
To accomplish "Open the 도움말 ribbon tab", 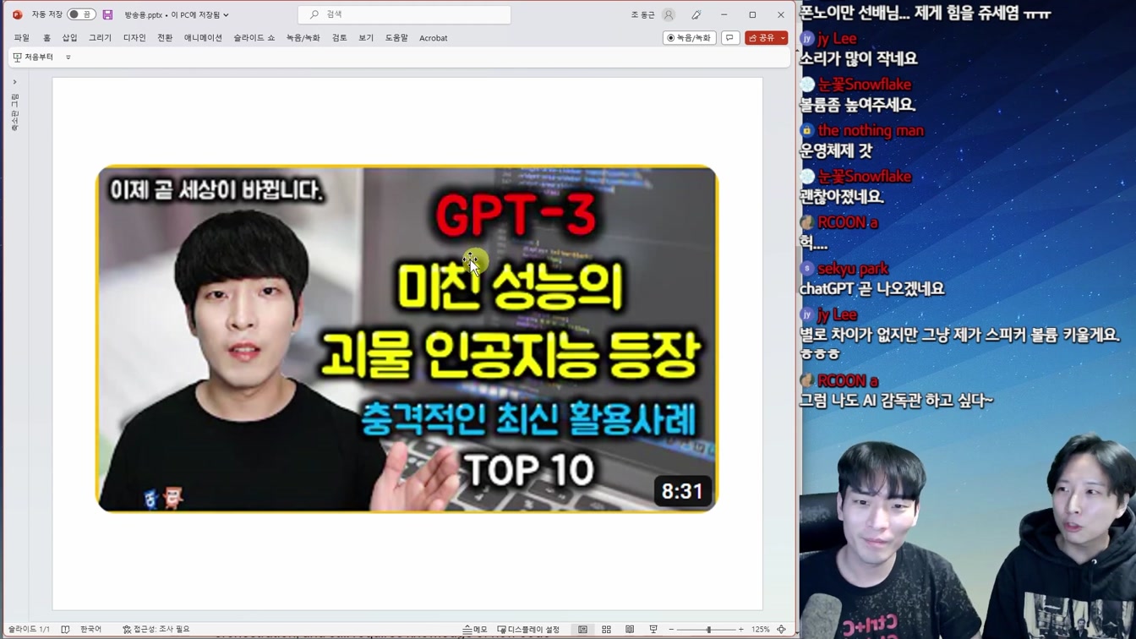I will point(396,38).
